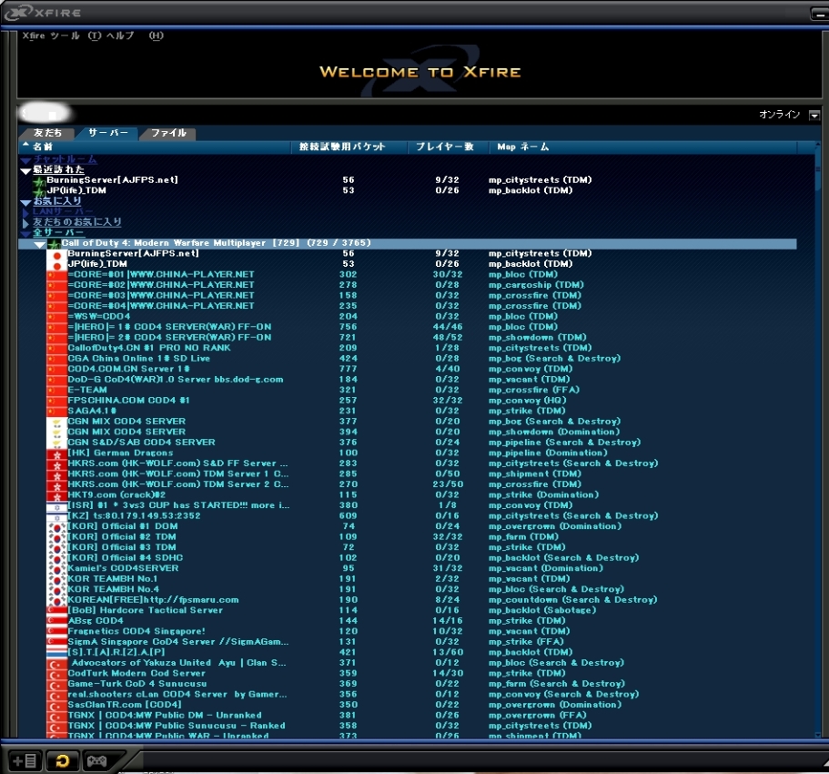Click the green star icon beside Call of Duty 4 row
The image size is (829, 774).
[54, 244]
